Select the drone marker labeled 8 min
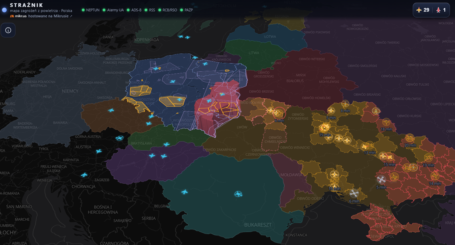The height and width of the screenshot is (245, 455). coord(345,104)
